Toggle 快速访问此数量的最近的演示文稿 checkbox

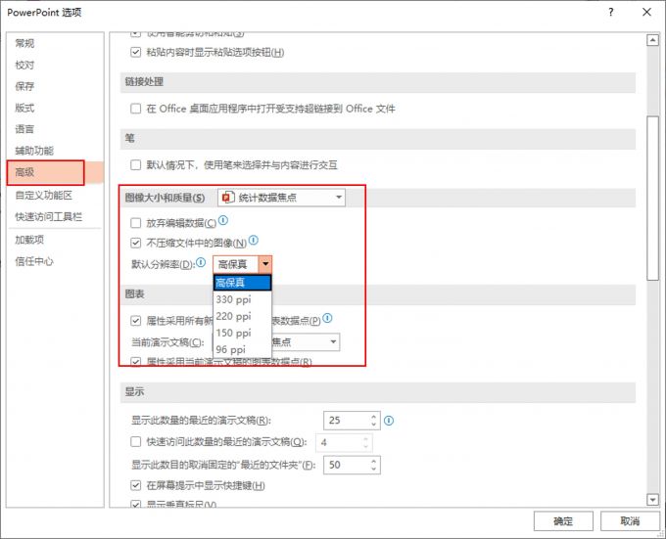[x=135, y=442]
